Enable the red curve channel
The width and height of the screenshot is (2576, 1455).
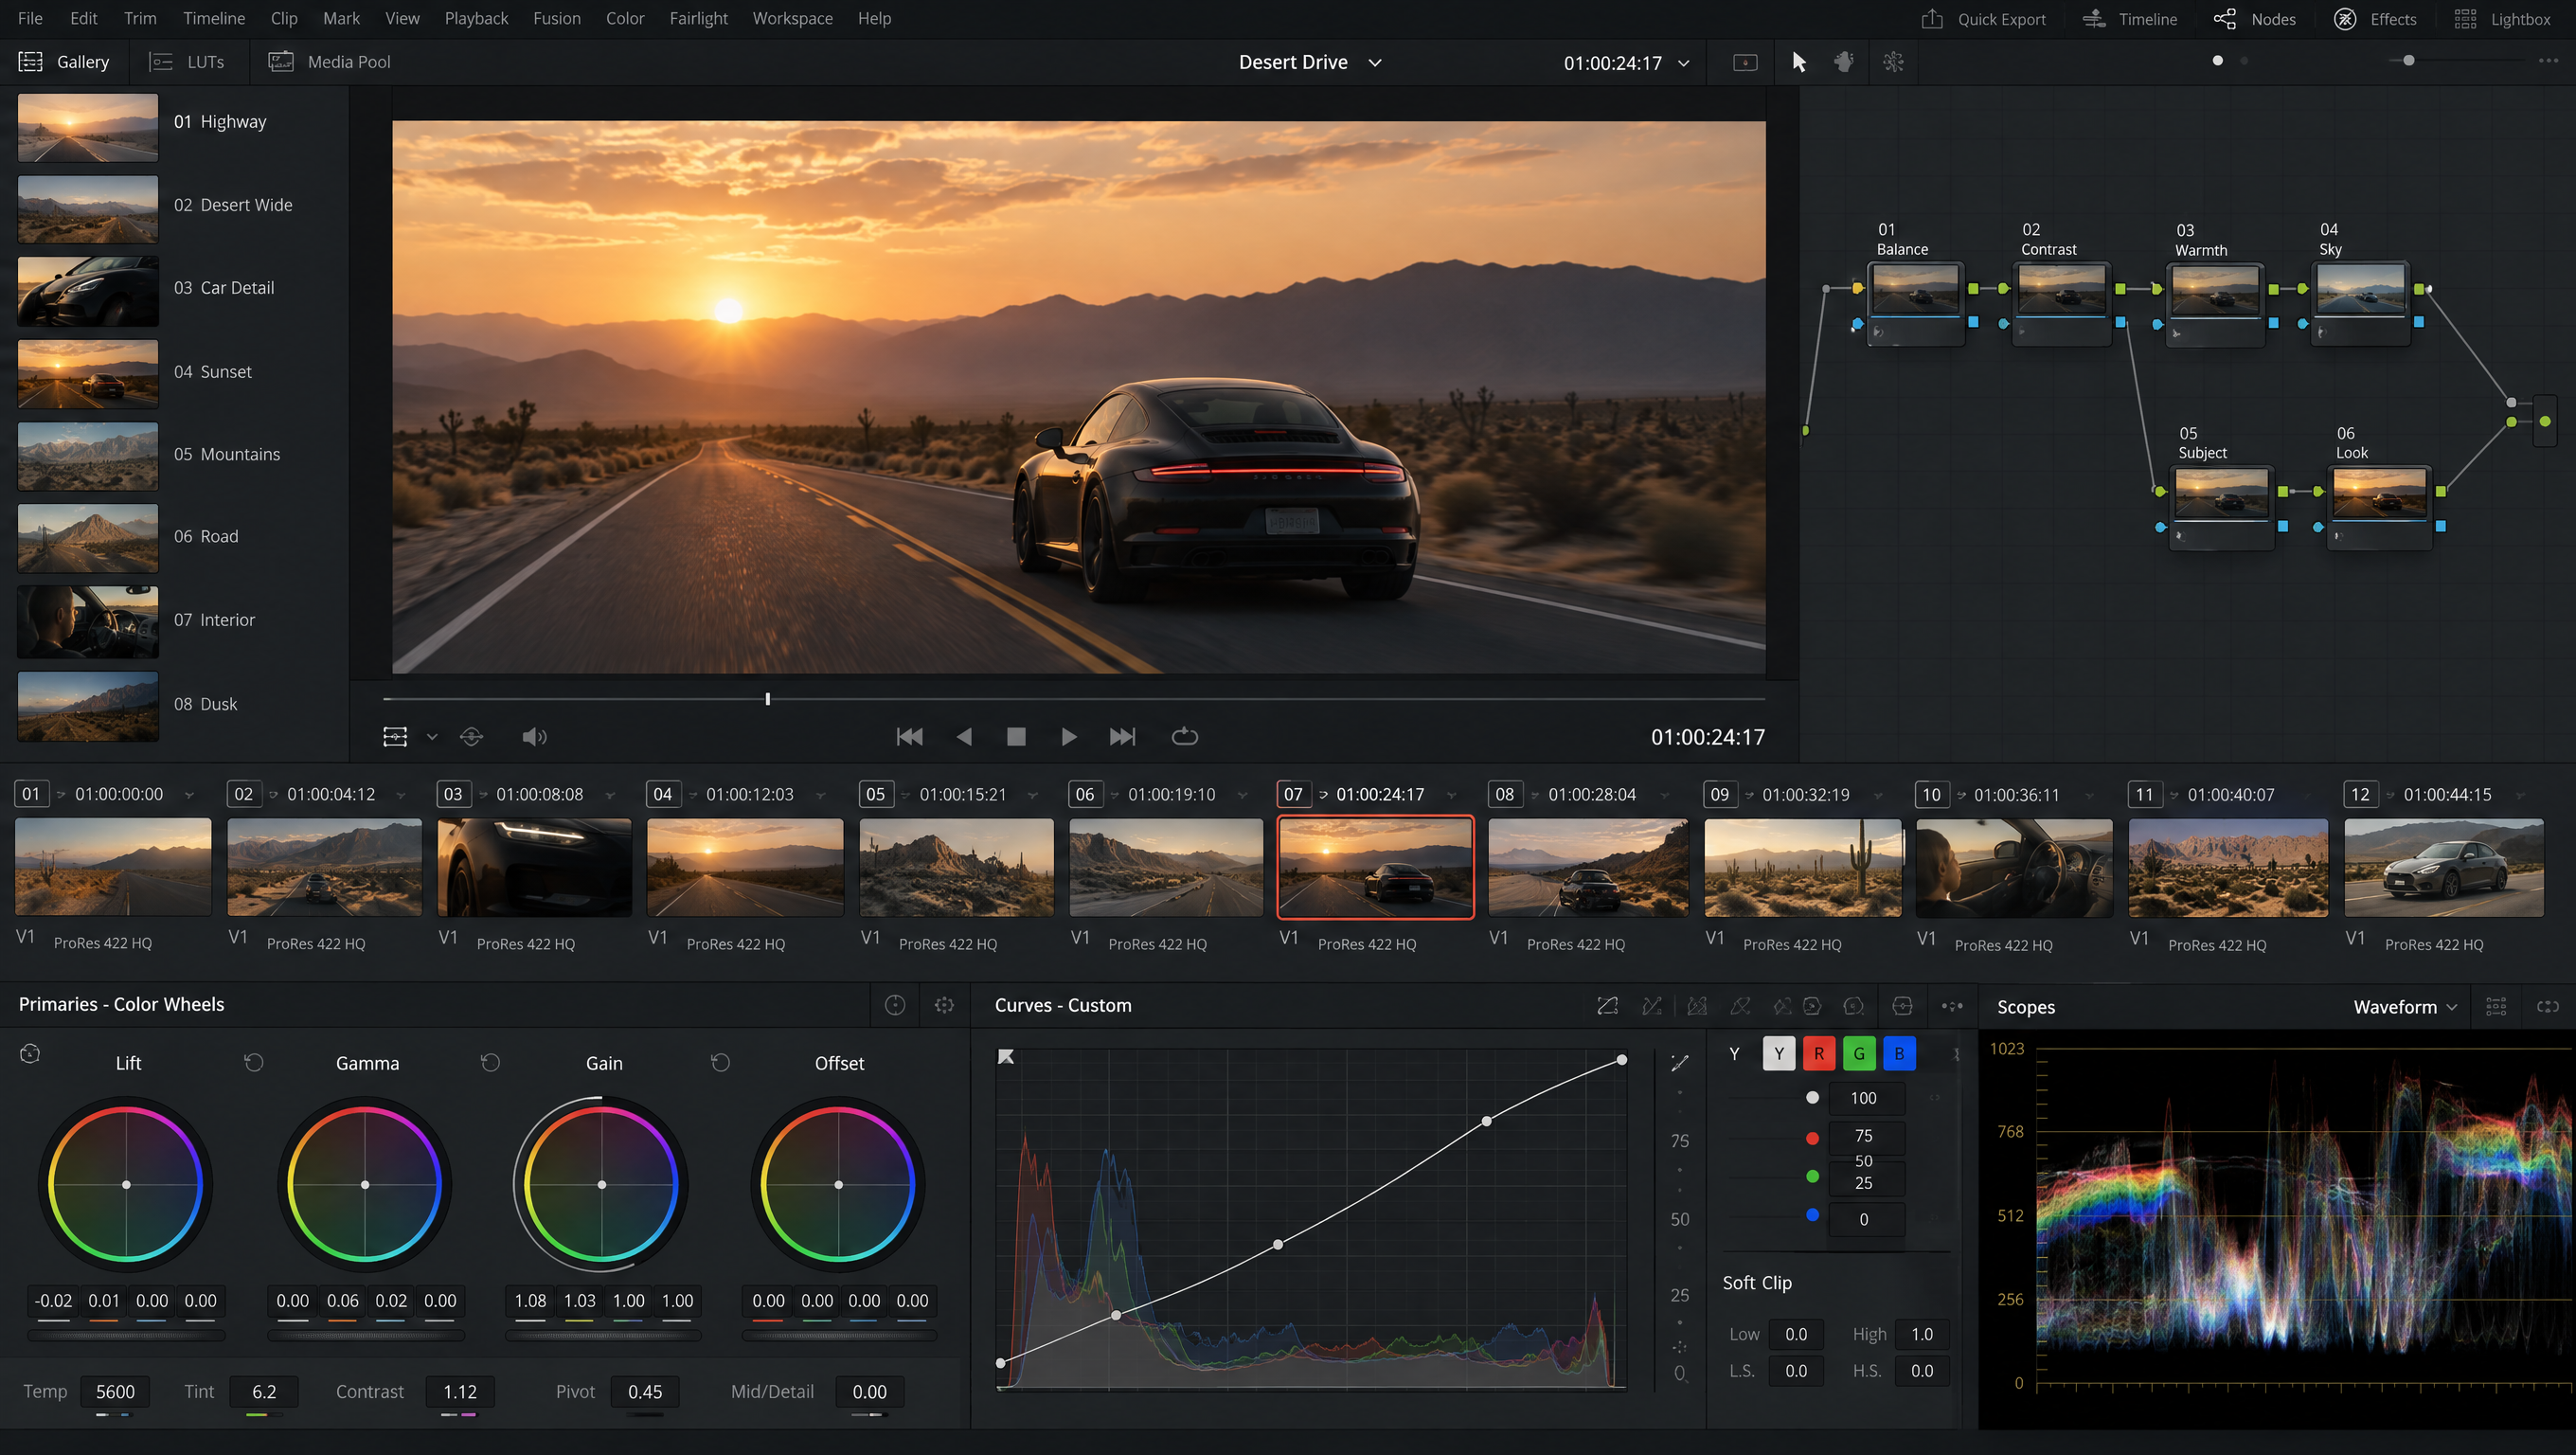tap(1819, 1053)
